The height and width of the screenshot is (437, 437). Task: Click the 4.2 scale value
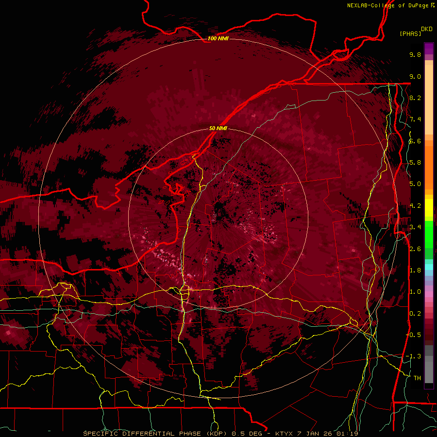point(415,206)
